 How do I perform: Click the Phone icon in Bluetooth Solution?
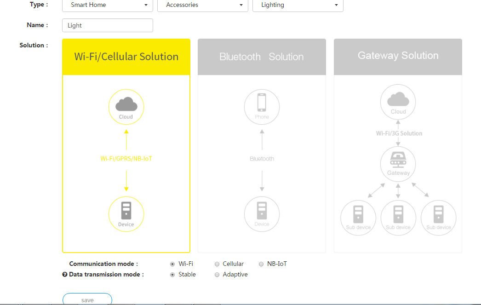click(x=262, y=107)
